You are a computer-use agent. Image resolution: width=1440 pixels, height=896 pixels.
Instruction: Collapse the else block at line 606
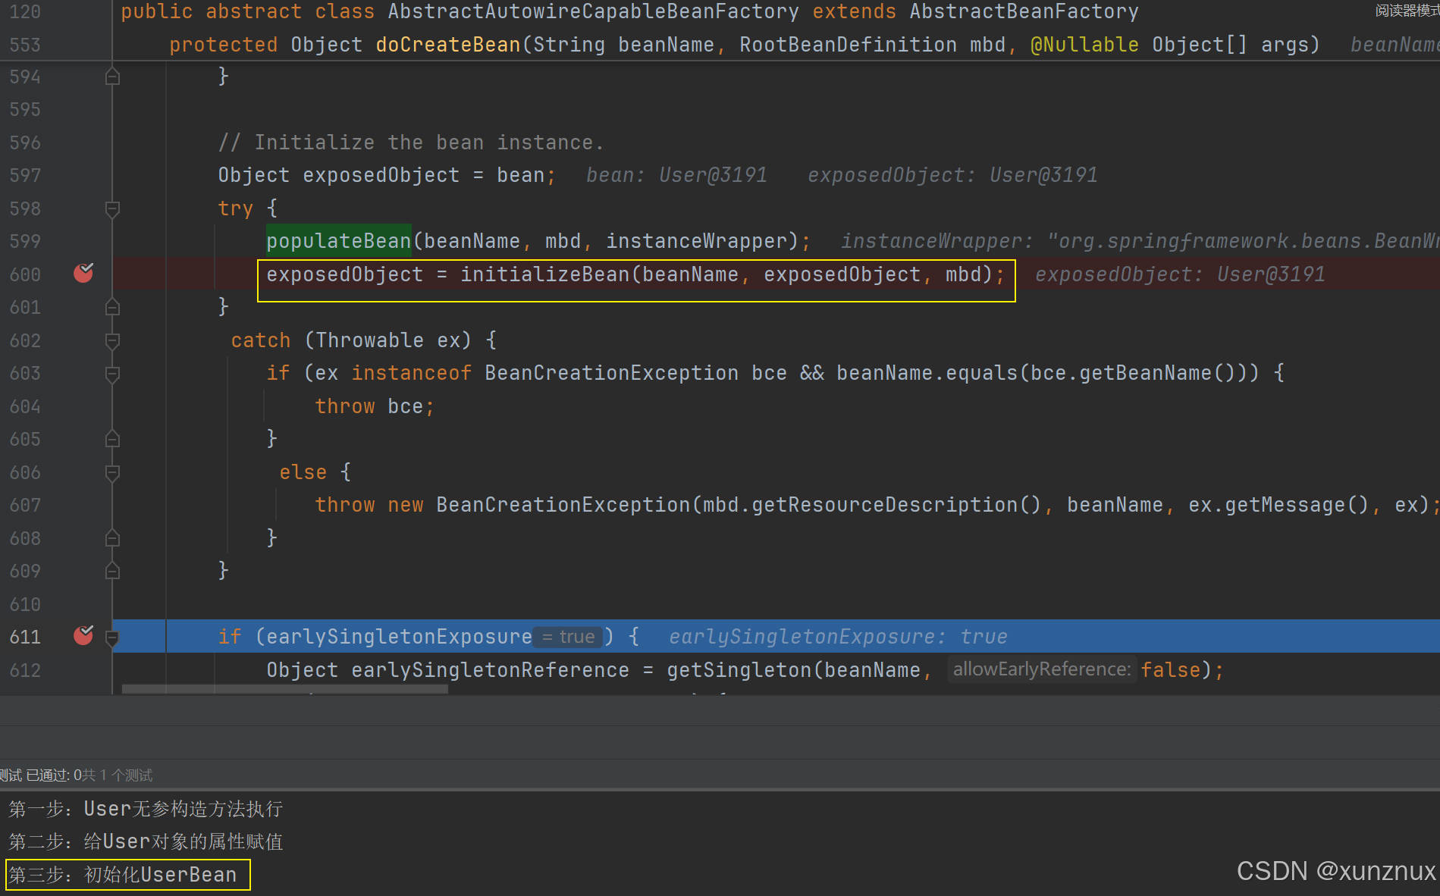[112, 472]
